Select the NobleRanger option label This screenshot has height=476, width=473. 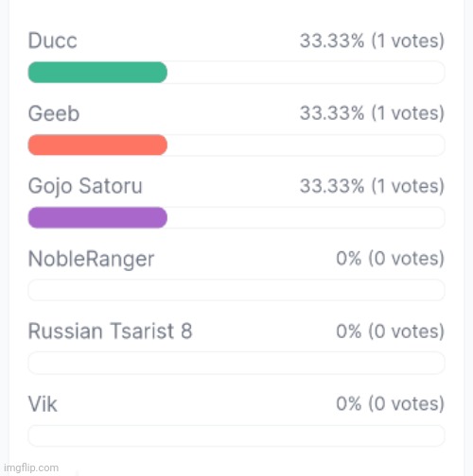pyautogui.click(x=91, y=259)
